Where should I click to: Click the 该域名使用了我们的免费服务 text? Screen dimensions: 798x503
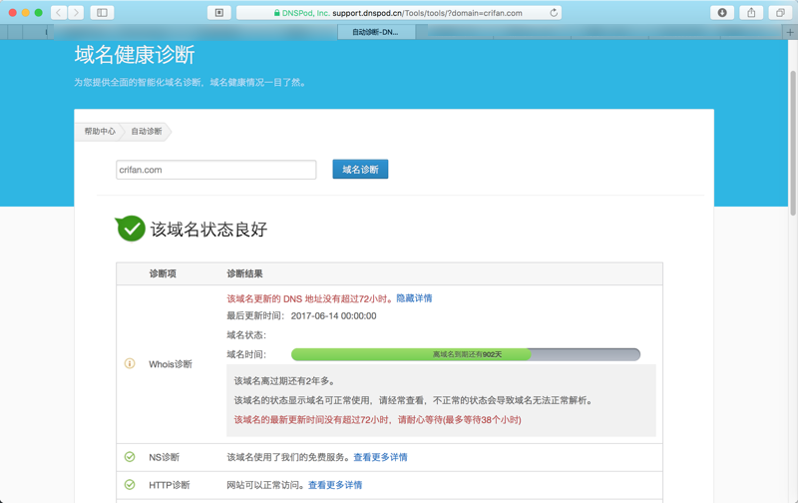pos(289,457)
